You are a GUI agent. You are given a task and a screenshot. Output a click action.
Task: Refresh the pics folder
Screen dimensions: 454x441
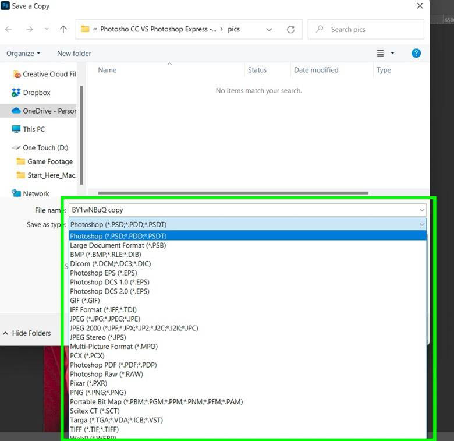click(290, 29)
